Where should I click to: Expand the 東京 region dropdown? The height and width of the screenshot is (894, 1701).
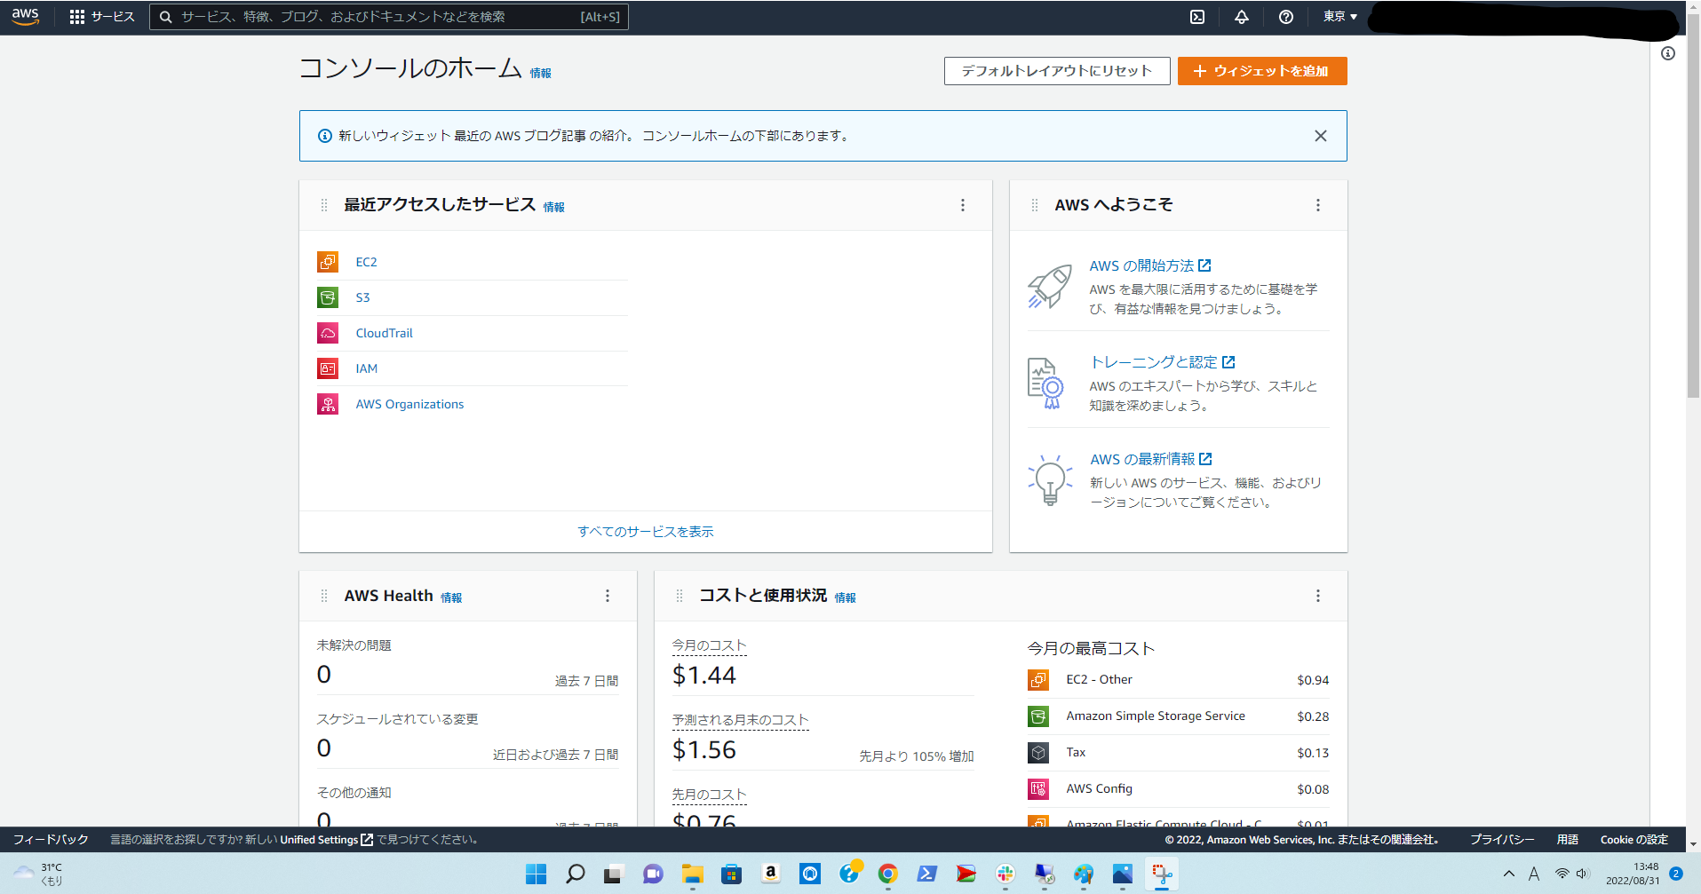point(1340,17)
